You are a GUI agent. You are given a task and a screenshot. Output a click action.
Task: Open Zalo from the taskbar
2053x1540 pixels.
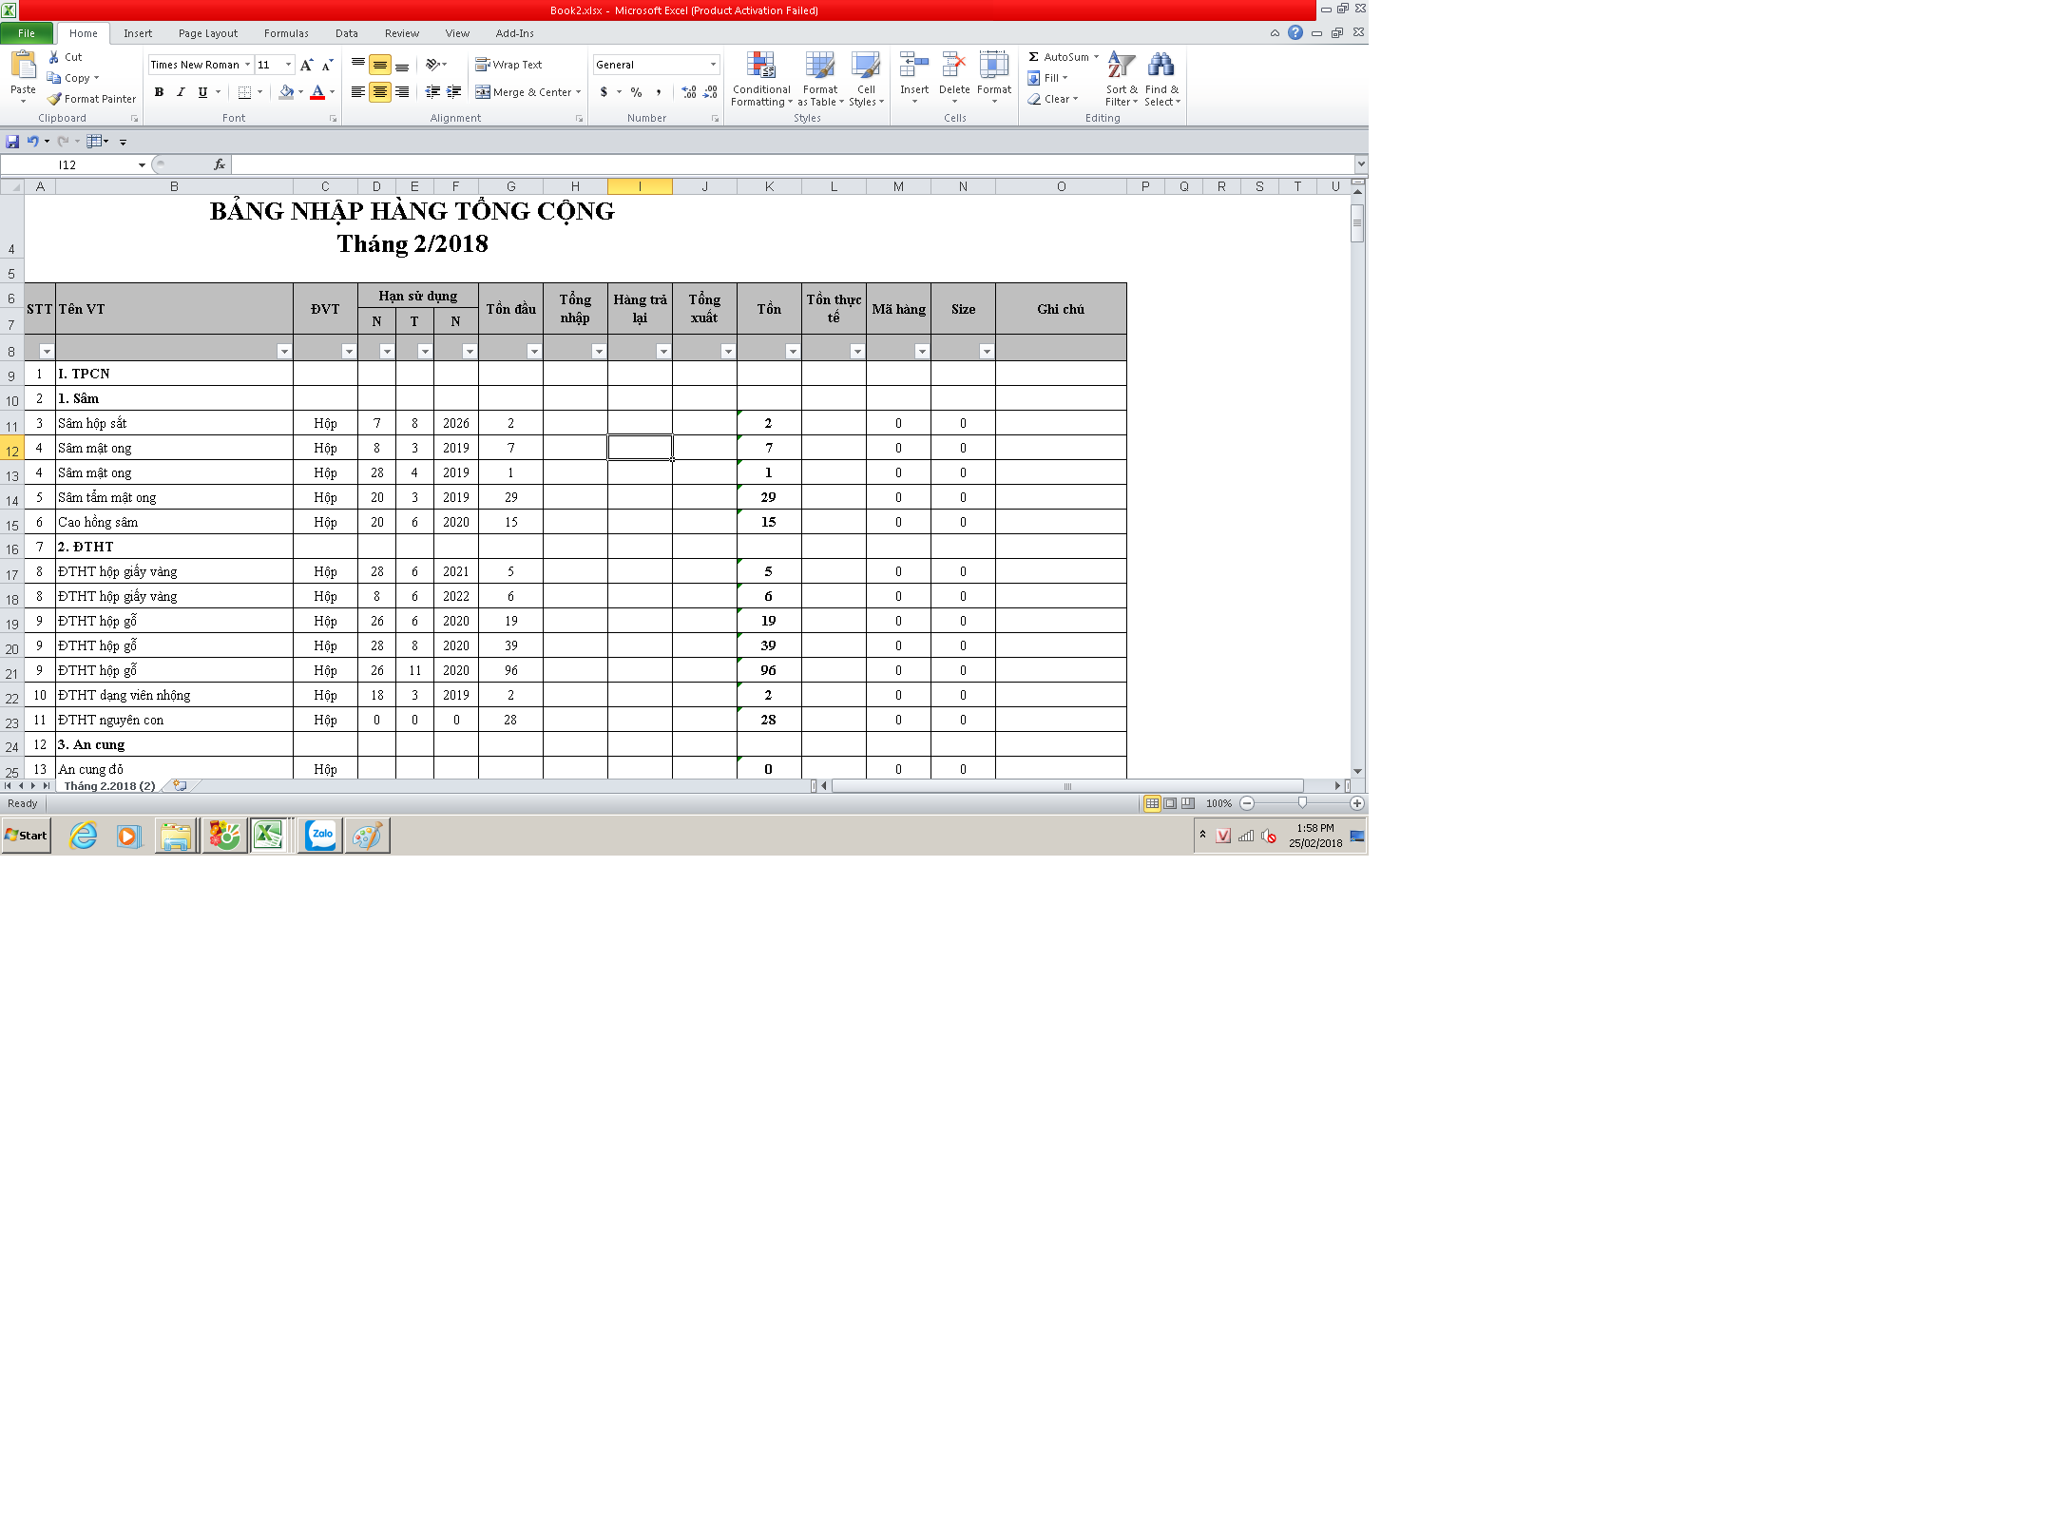point(320,836)
